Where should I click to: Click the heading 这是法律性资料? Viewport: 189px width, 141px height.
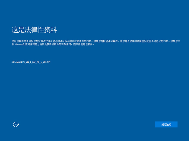34,30
